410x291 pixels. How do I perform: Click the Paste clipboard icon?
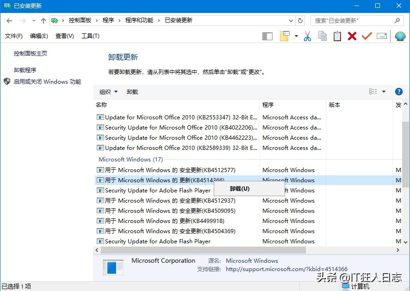[337, 36]
